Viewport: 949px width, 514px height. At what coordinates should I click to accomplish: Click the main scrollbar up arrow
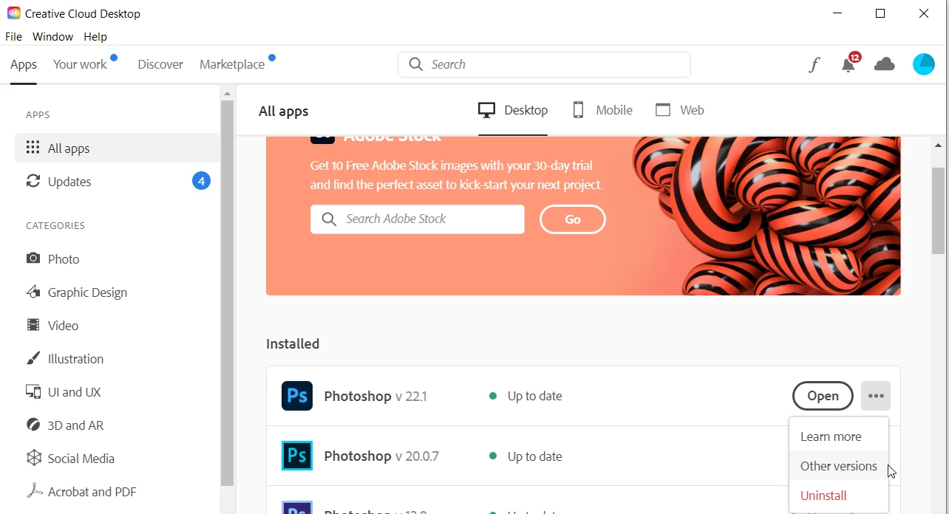click(938, 145)
